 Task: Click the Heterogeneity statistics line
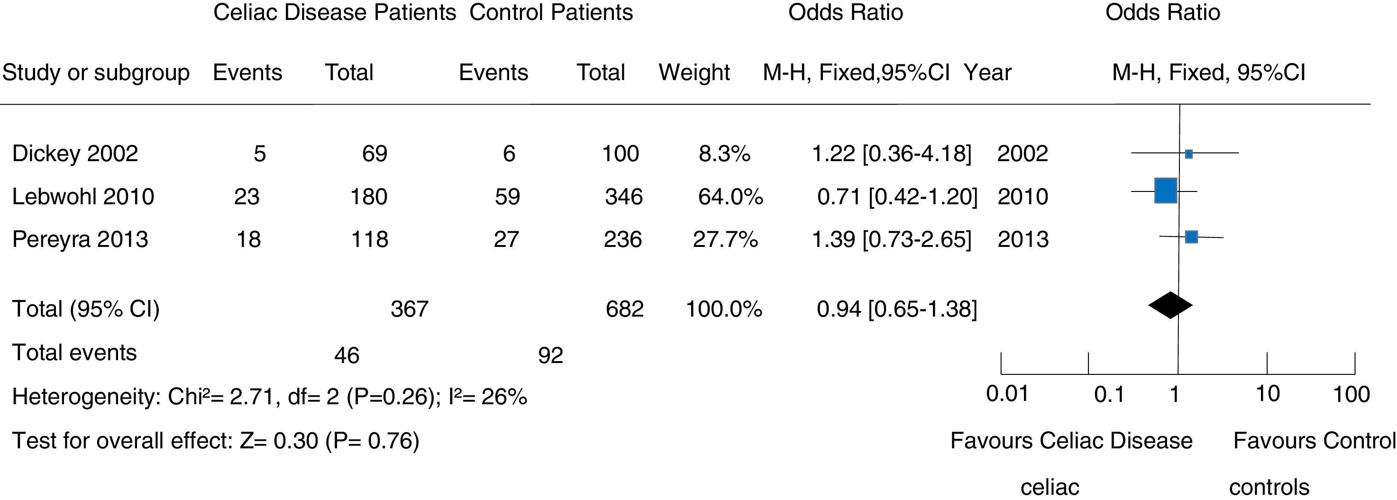tap(270, 397)
